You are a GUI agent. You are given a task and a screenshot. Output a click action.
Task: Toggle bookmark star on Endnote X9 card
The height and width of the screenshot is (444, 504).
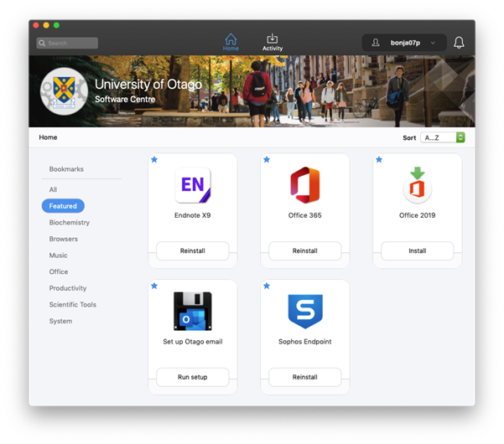[x=154, y=159]
